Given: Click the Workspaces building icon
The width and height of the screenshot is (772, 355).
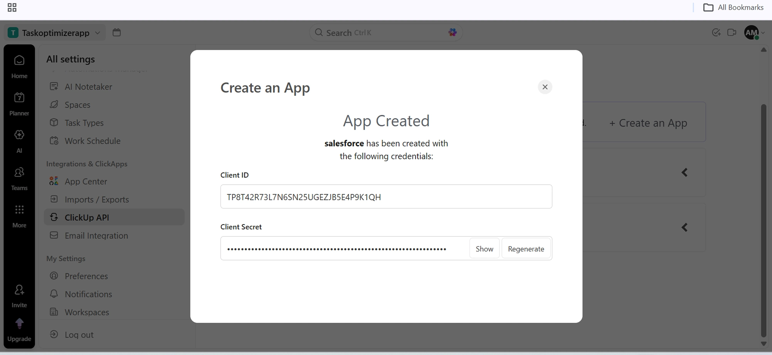Looking at the screenshot, I should pos(54,312).
